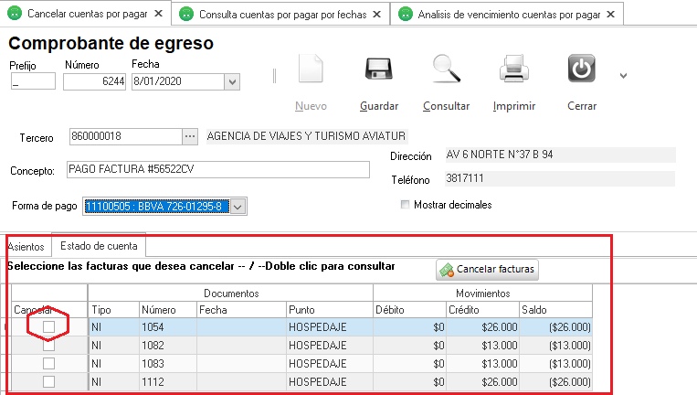Screen dimensions: 697x395
Task: Click the Concepto field PAGO FACTURA #56522CV
Action: pyautogui.click(x=217, y=169)
